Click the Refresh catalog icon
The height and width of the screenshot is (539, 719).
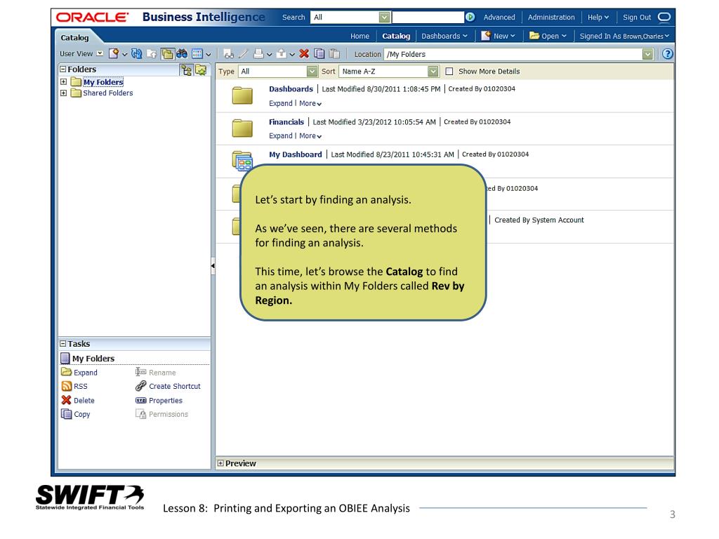[136, 53]
